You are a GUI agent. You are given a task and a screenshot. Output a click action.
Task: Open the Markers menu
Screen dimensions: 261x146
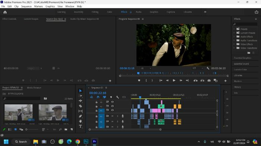coord(38,6)
